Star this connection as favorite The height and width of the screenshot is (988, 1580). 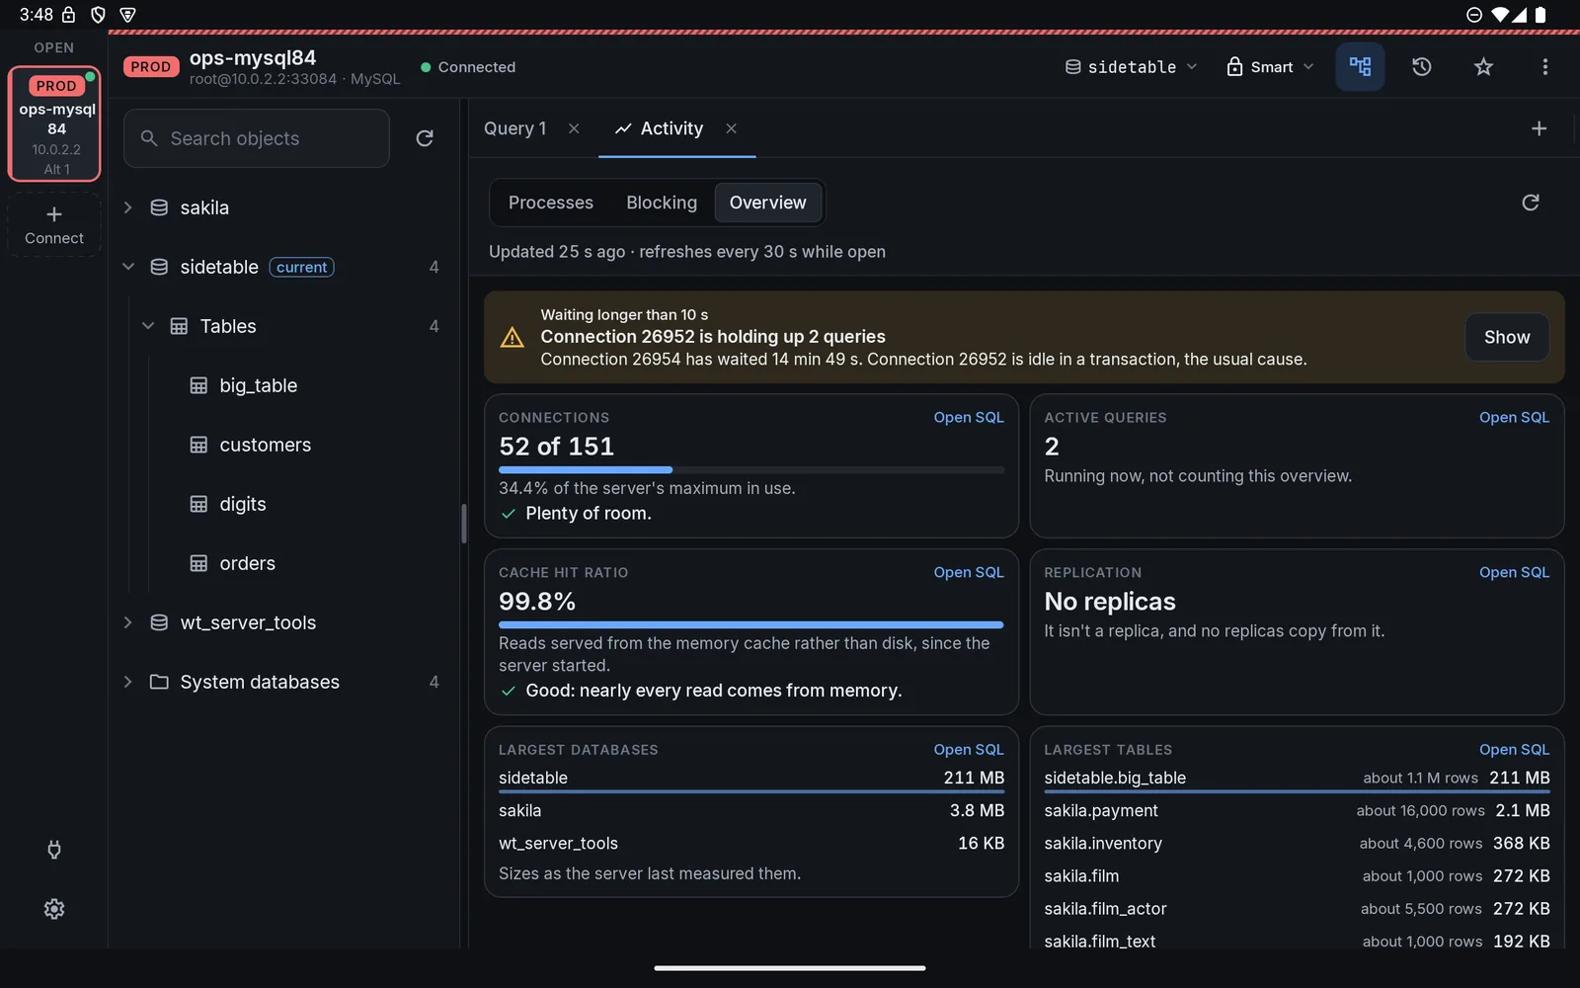click(x=1483, y=67)
